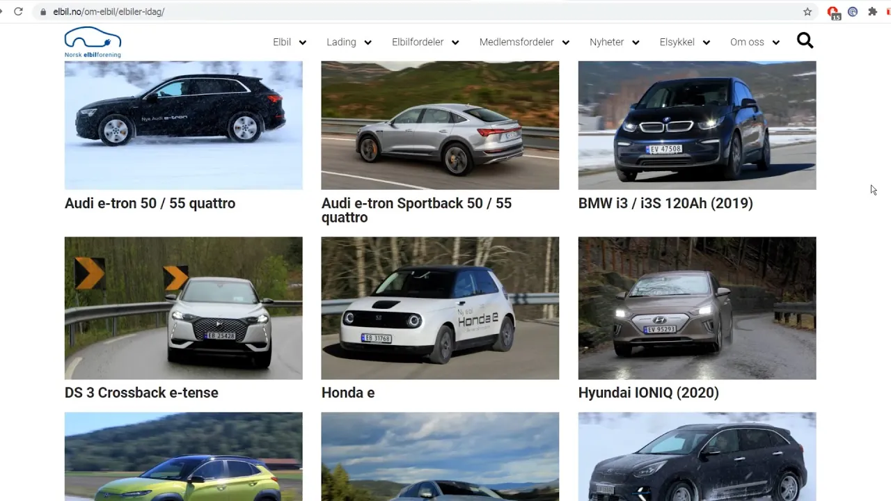
Task: Click the DS 3 Crossback photo
Action: [x=184, y=308]
